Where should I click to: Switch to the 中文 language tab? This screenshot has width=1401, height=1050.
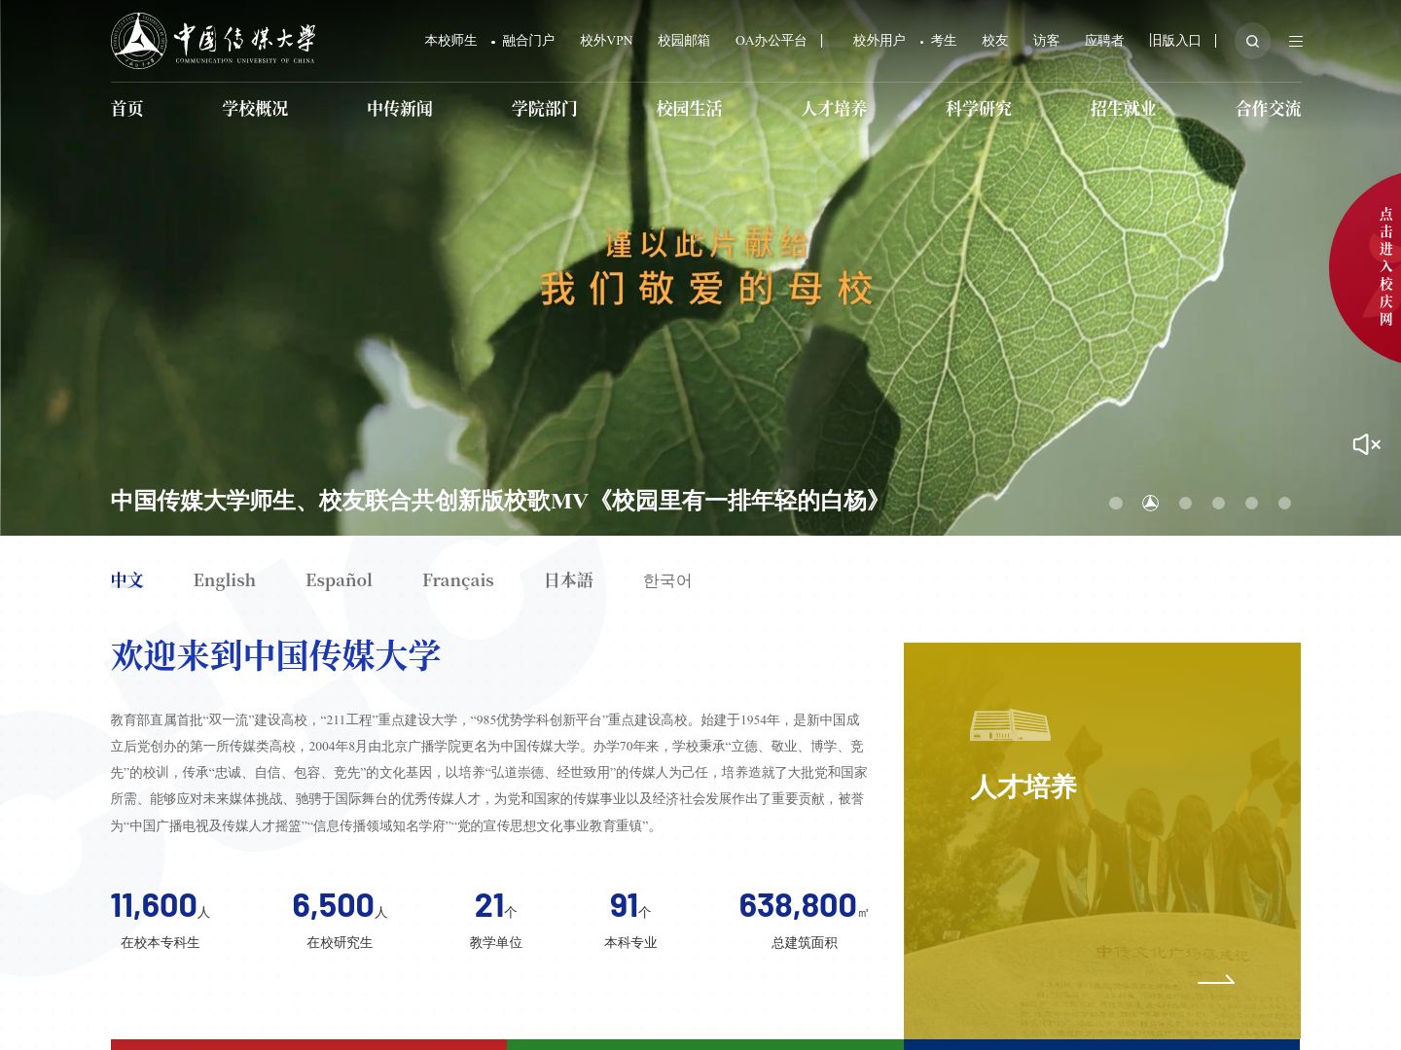[x=127, y=580]
